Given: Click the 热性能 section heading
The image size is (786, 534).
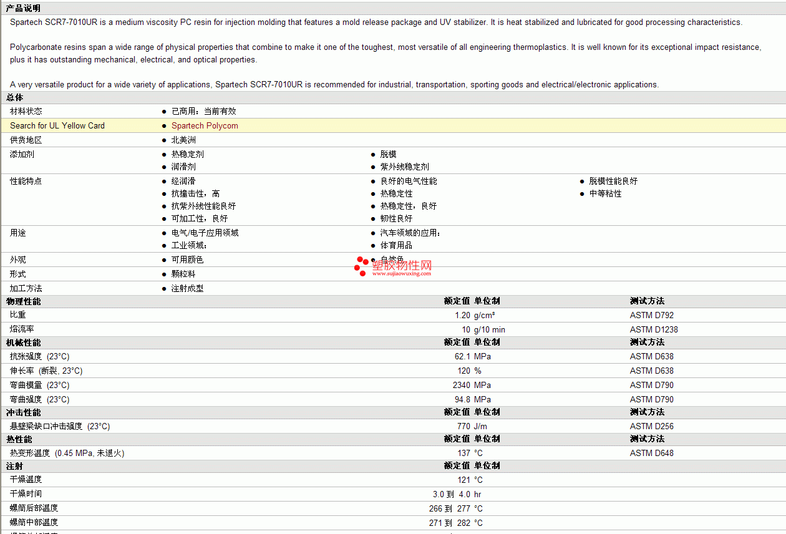Looking at the screenshot, I should (x=19, y=439).
